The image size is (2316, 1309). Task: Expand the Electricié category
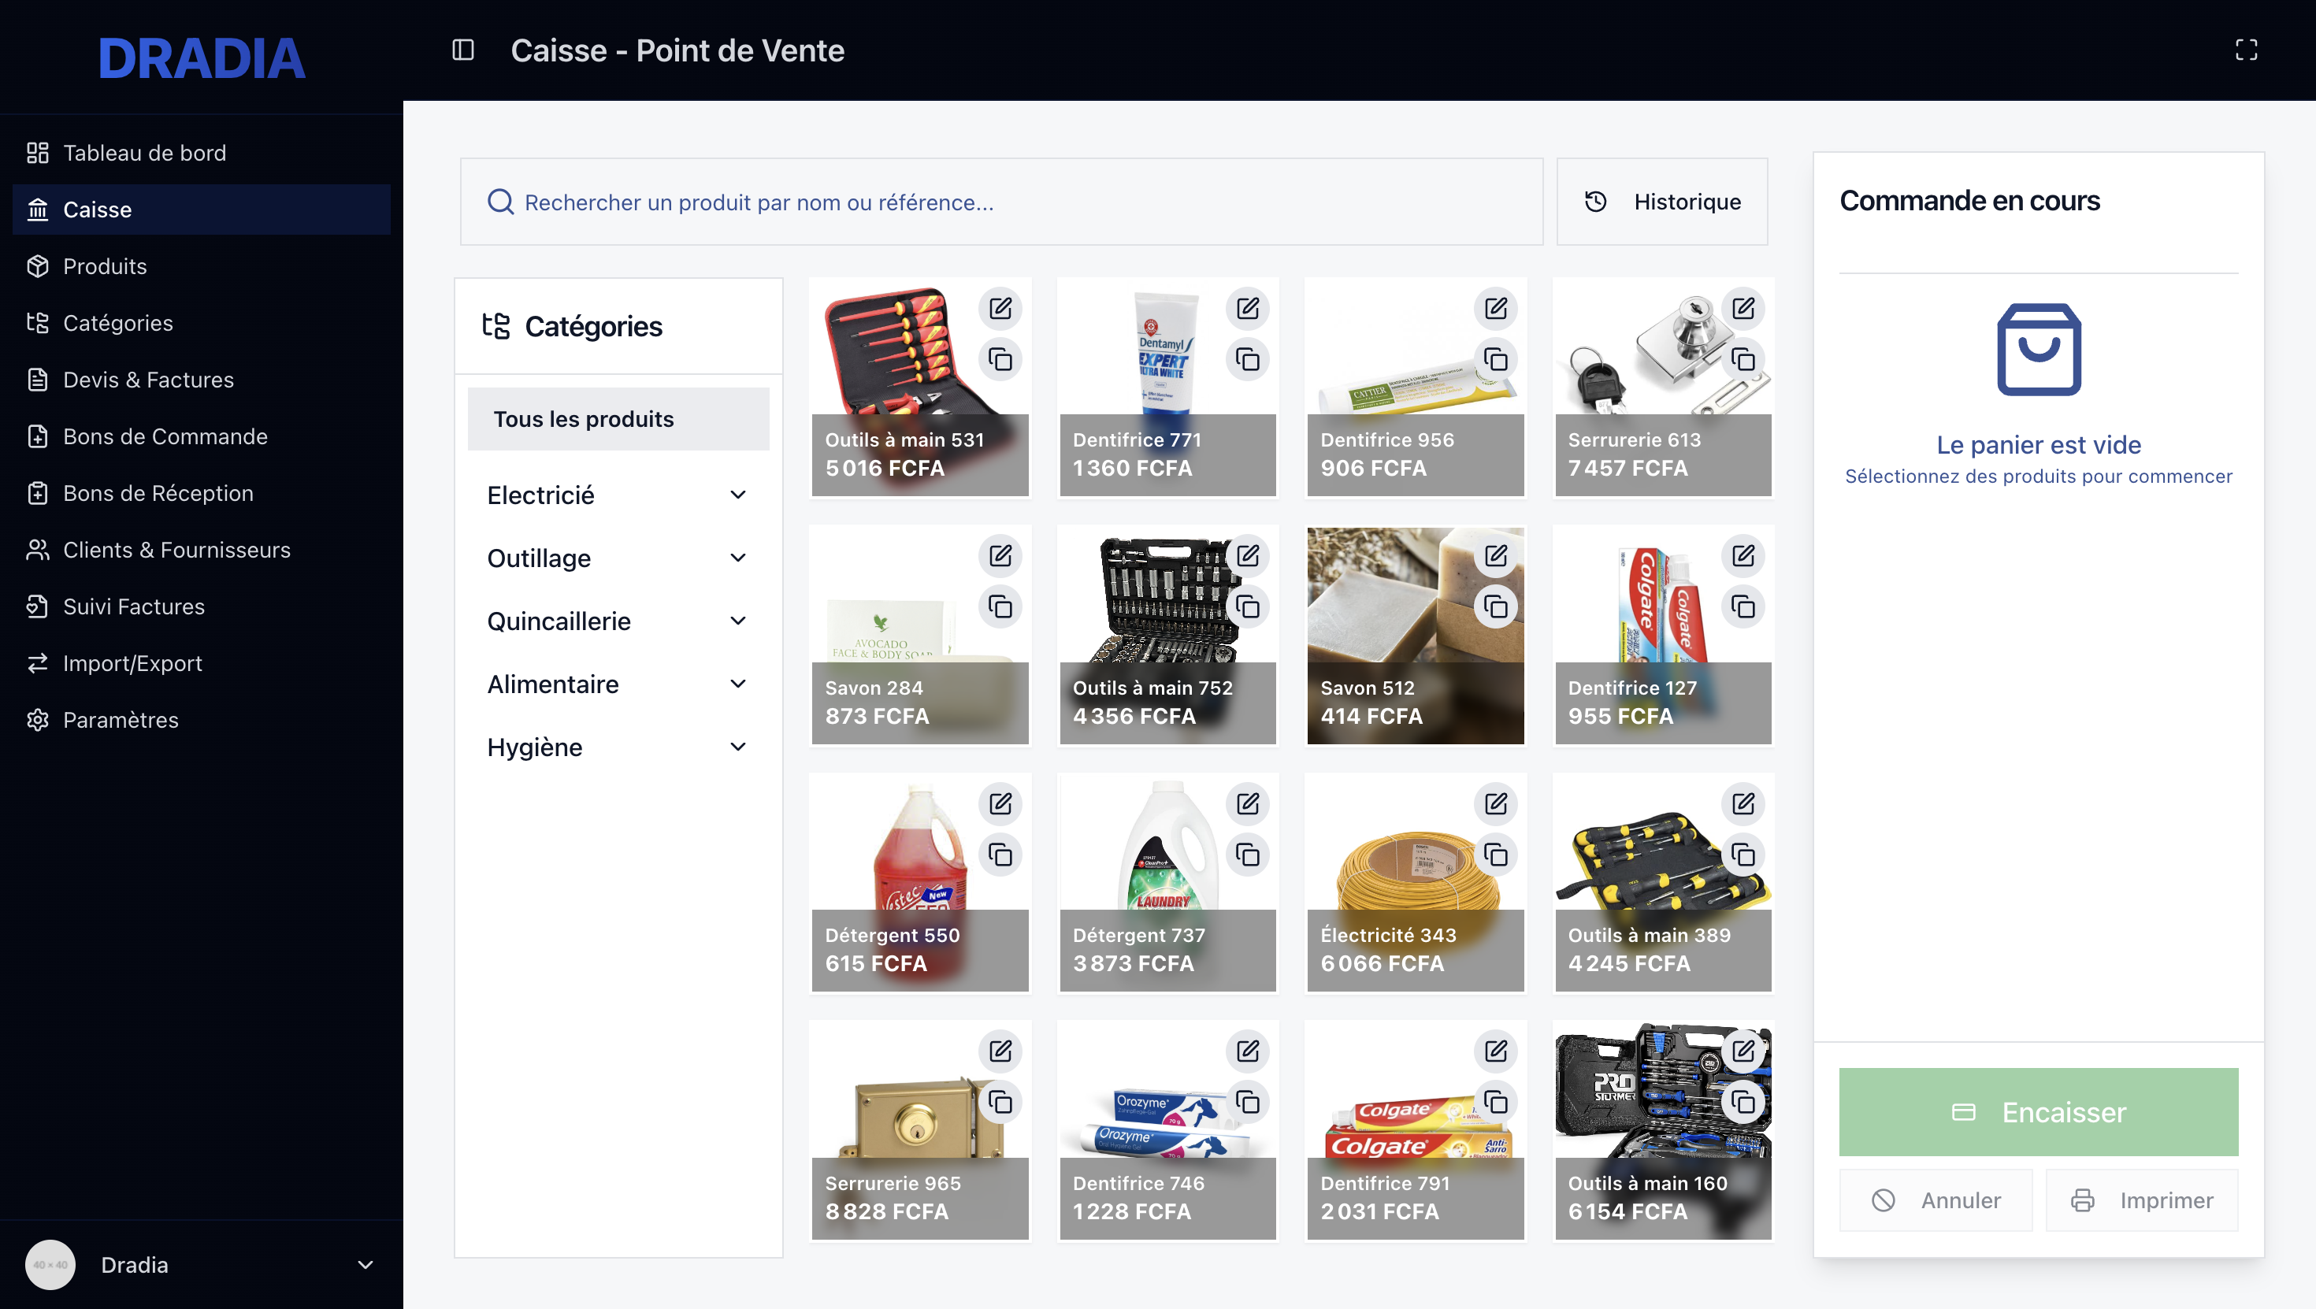point(737,495)
